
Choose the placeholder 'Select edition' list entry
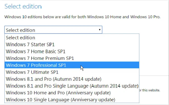(x=72, y=38)
